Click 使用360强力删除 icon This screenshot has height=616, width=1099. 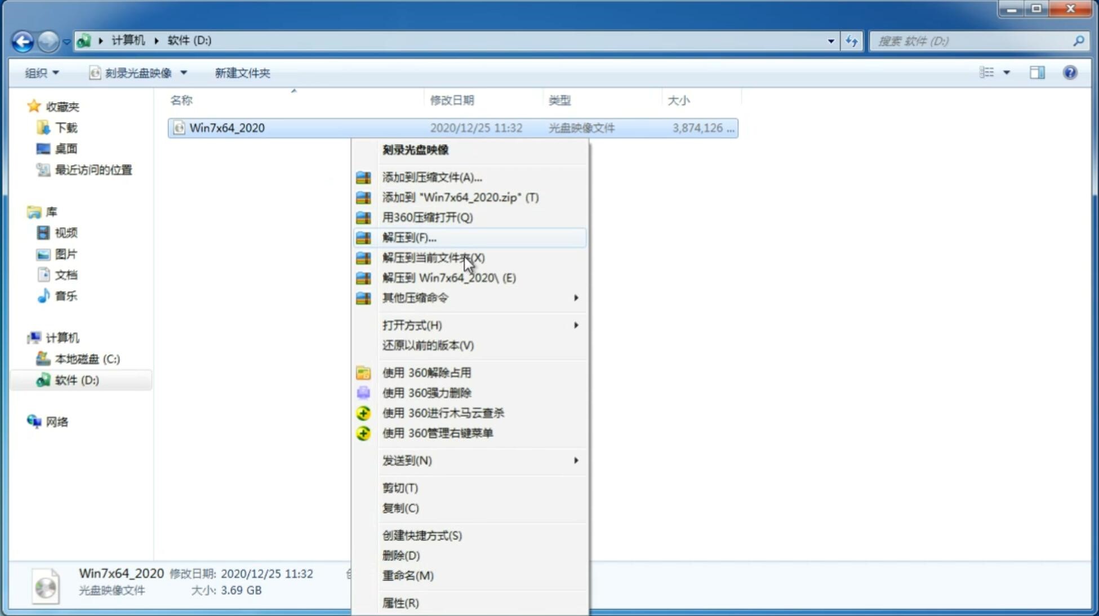click(x=364, y=392)
